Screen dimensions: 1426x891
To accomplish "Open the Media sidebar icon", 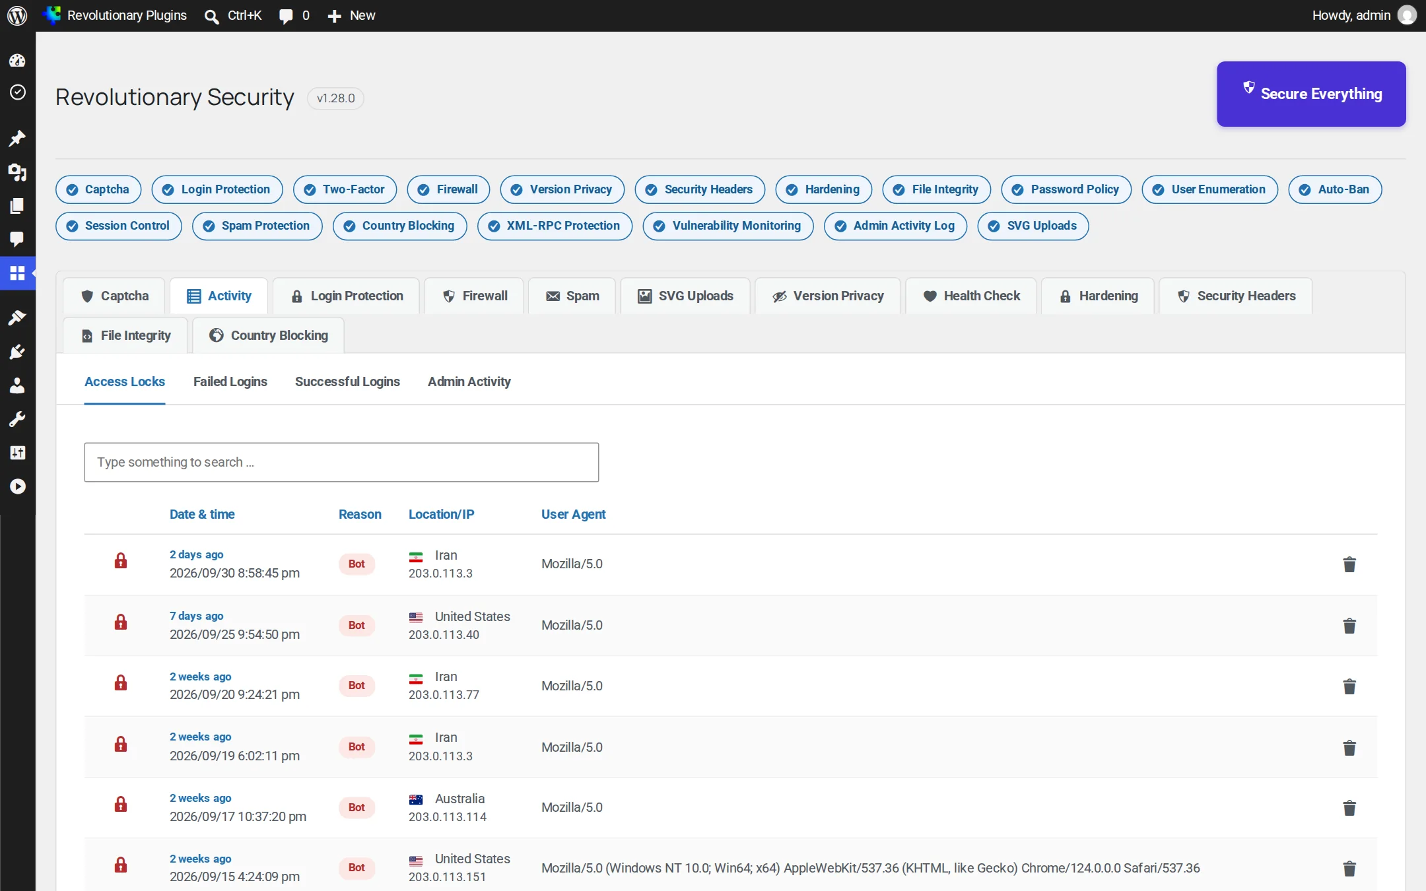I will click(17, 173).
